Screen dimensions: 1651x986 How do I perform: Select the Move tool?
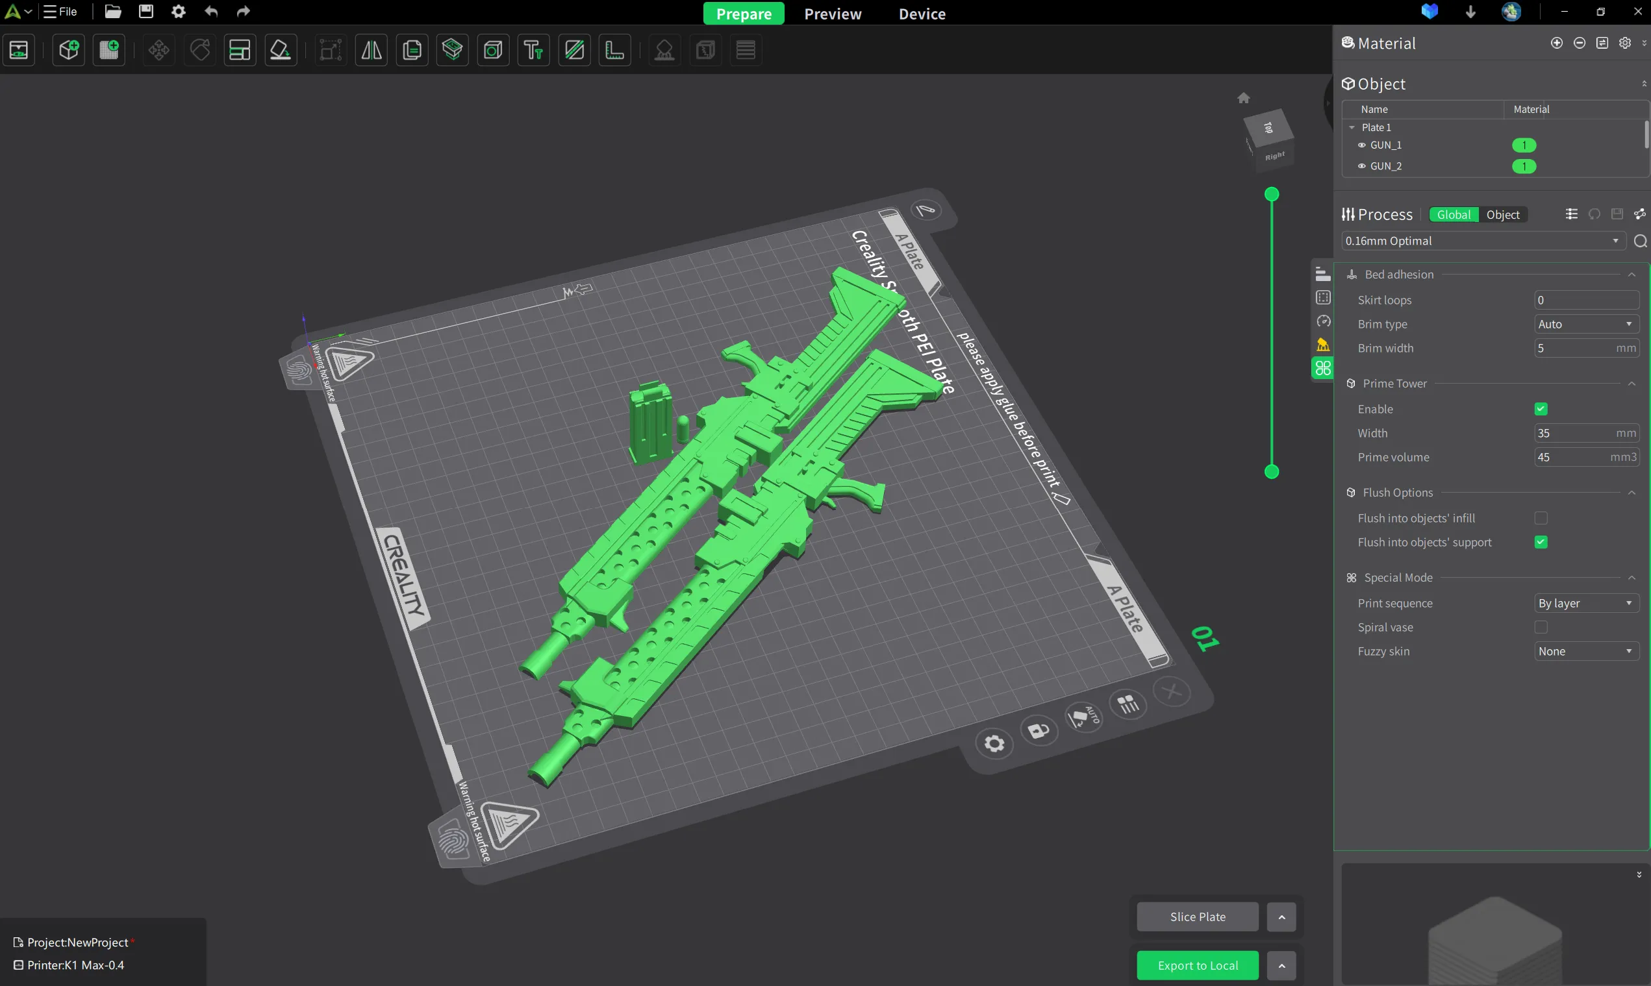pyautogui.click(x=158, y=50)
